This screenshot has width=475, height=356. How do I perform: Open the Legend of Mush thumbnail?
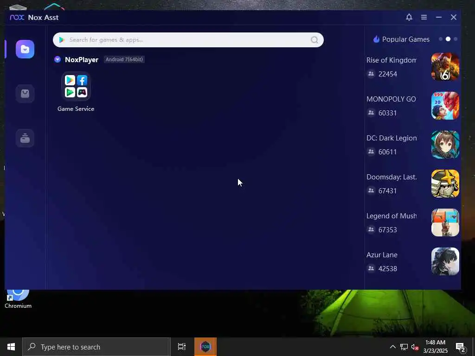[445, 222]
